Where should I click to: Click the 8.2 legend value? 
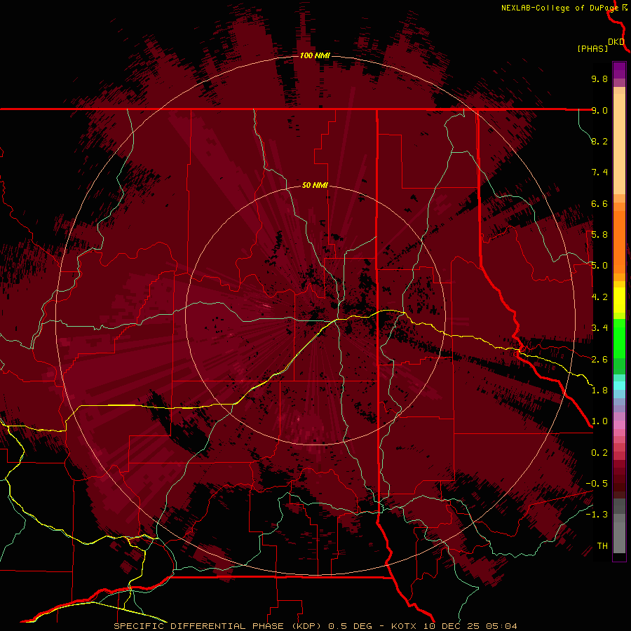599,141
